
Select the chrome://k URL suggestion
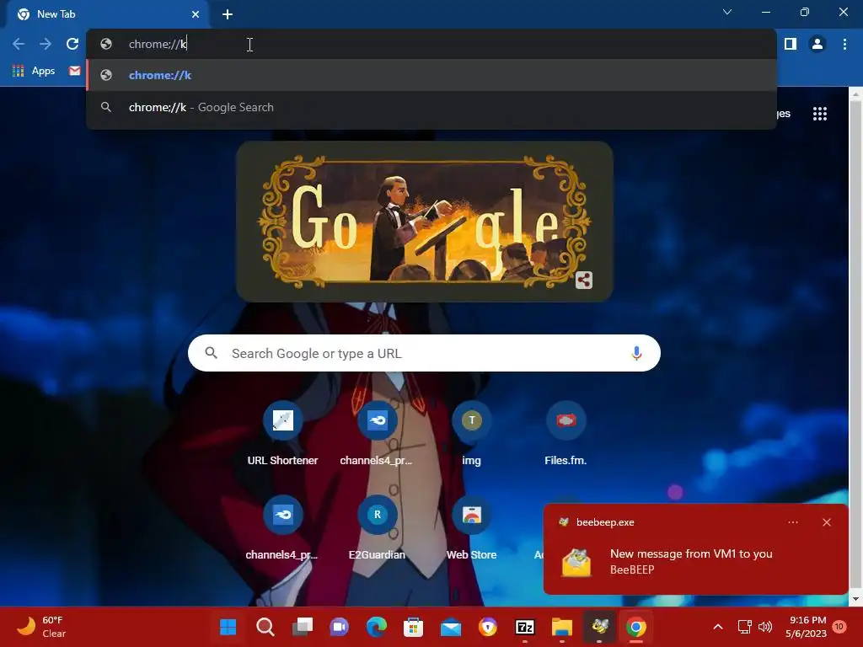431,75
